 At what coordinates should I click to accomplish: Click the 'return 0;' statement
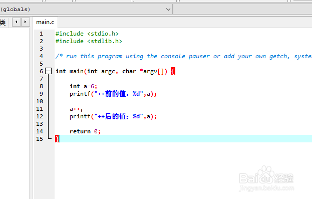pos(85,131)
